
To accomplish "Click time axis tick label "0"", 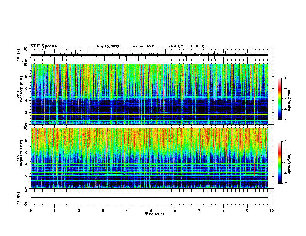I will pos(31,211).
